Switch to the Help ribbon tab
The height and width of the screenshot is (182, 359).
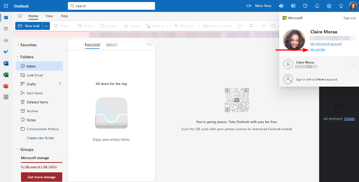tap(64, 16)
